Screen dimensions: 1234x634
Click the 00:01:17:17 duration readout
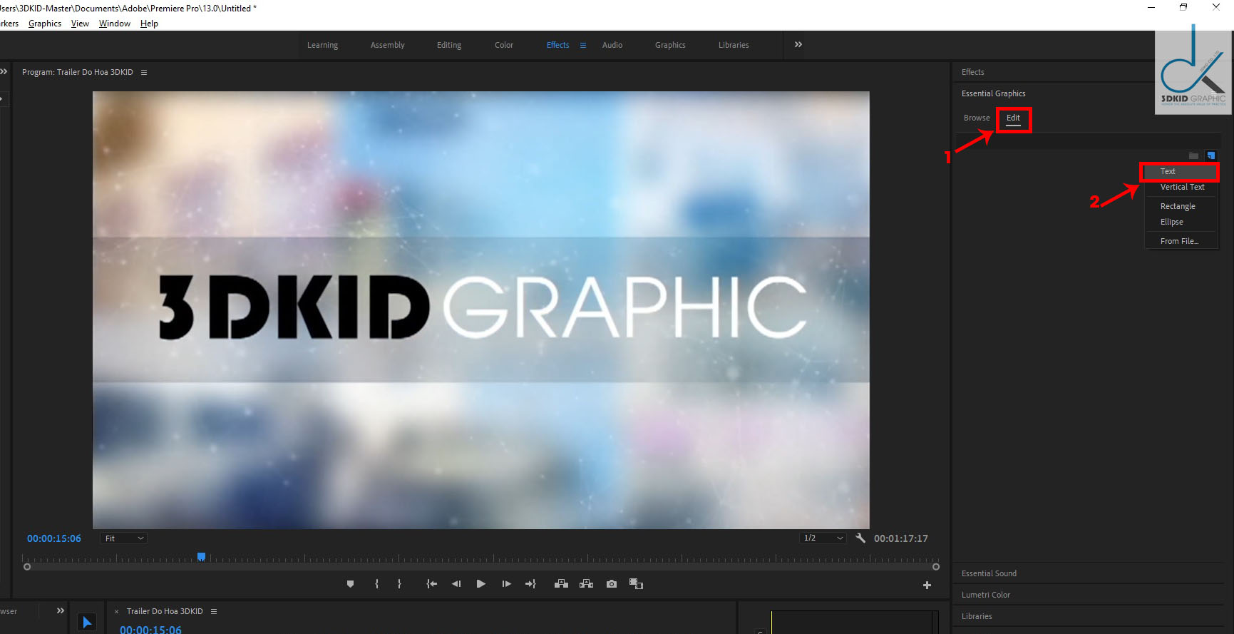coord(901,538)
